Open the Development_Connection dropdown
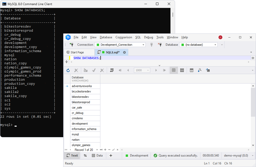 pyautogui.click(x=120, y=45)
